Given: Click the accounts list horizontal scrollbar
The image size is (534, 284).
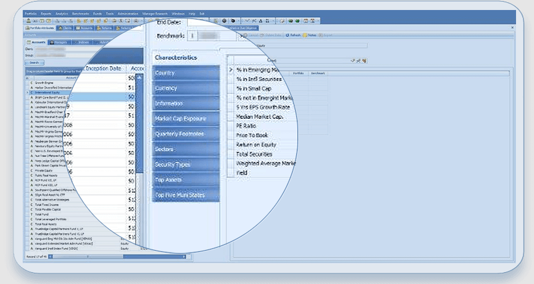Looking at the screenshot, I should pos(117,257).
